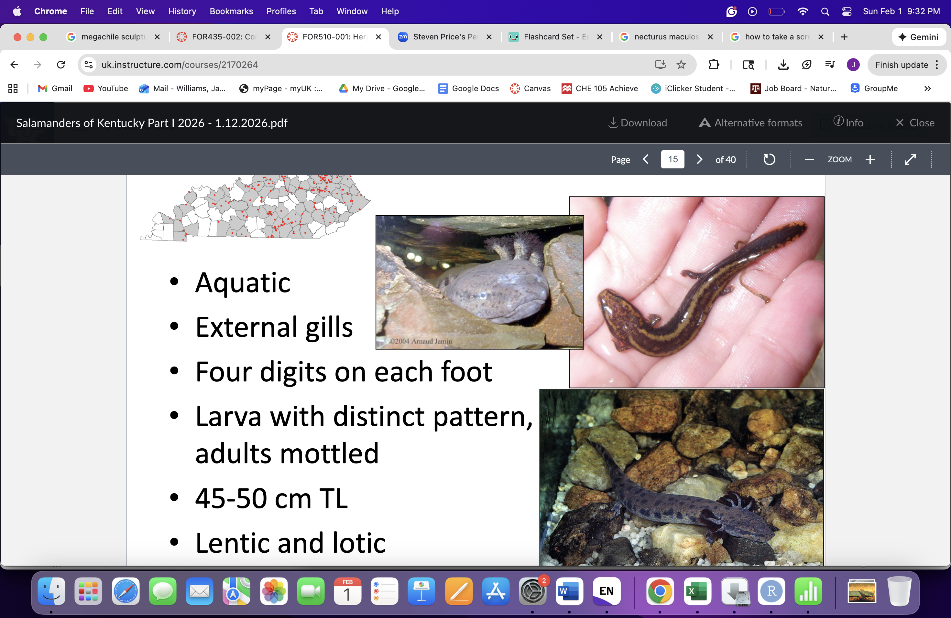Go to previous PDF page chevron
Image resolution: width=951 pixels, height=618 pixels.
[646, 159]
